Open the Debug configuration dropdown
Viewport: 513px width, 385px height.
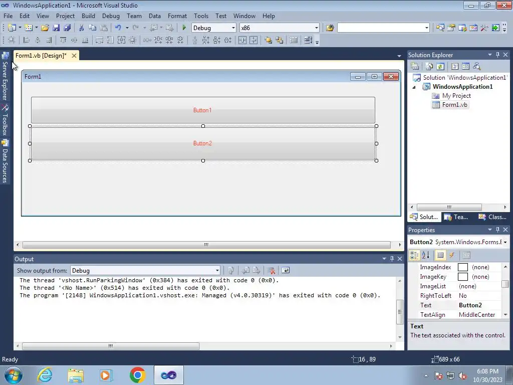(x=233, y=28)
